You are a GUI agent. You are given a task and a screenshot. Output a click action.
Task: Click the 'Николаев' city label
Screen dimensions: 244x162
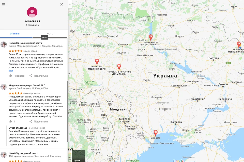tap(176, 122)
